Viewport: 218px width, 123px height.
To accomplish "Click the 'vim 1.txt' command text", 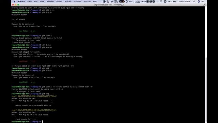I will [x=46, y=45].
